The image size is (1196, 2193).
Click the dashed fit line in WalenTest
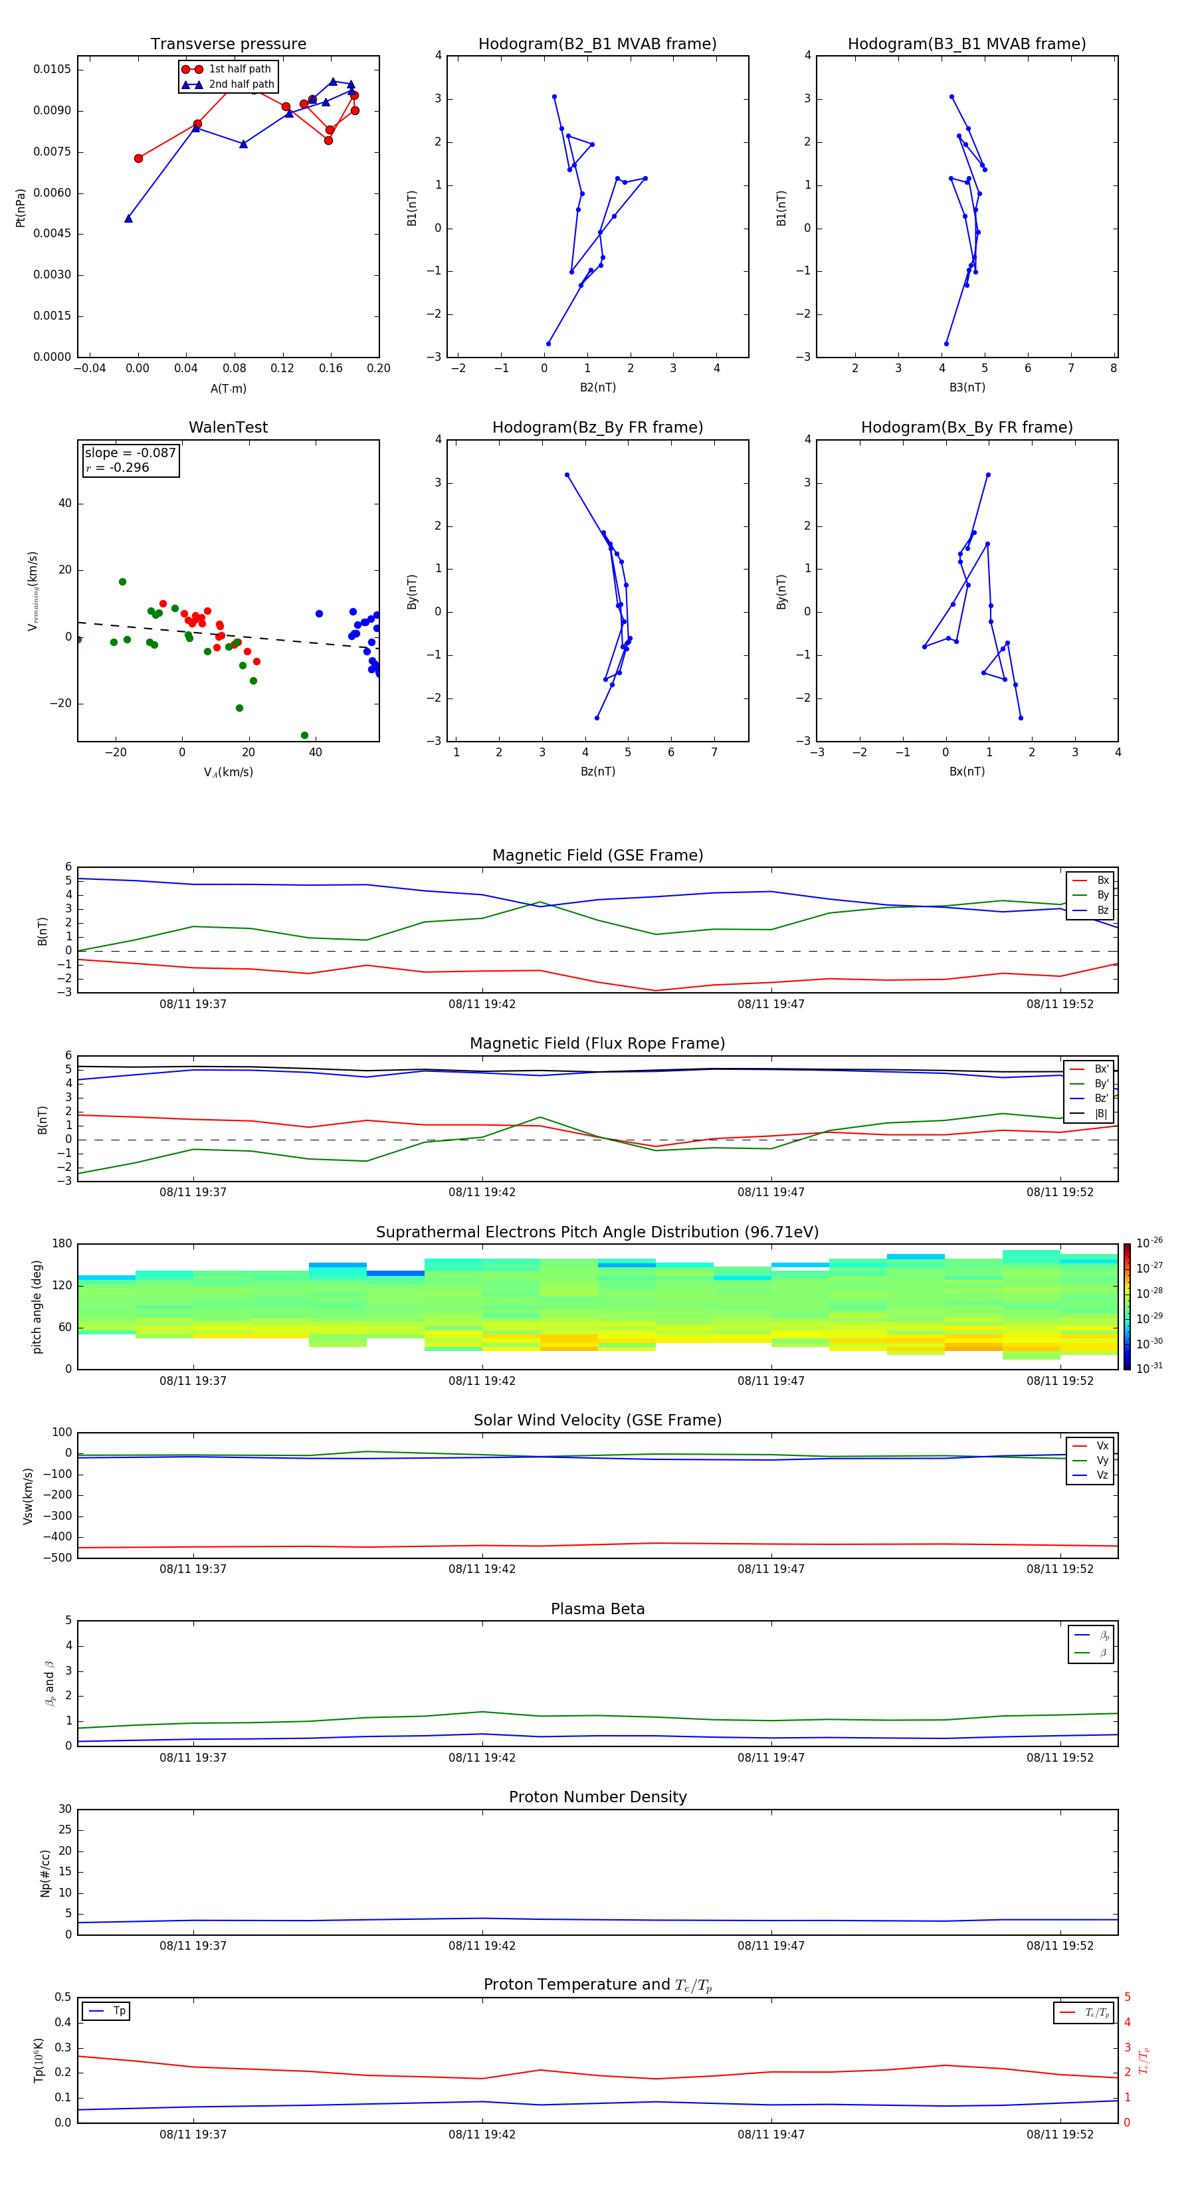click(x=228, y=636)
